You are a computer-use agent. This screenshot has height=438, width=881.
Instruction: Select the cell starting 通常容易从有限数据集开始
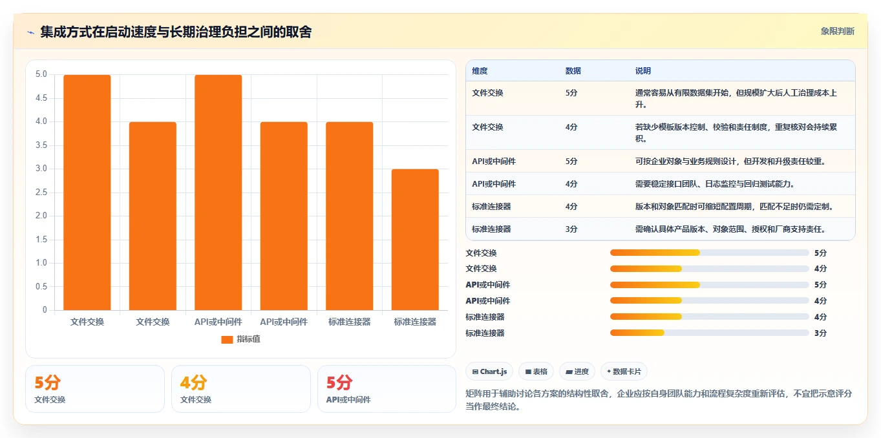point(742,98)
